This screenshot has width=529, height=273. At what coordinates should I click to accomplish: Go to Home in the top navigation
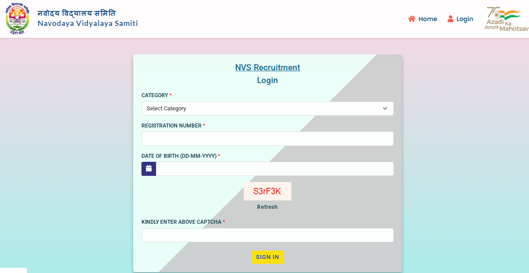point(427,19)
